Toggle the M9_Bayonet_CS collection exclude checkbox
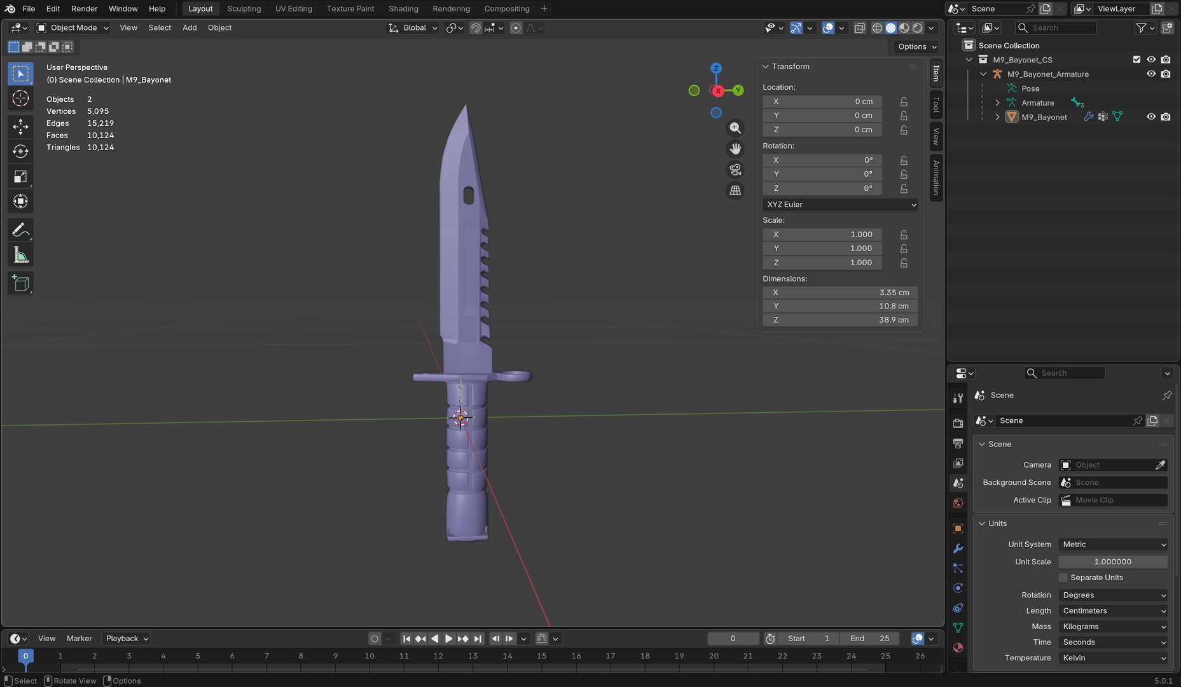 coord(1136,60)
